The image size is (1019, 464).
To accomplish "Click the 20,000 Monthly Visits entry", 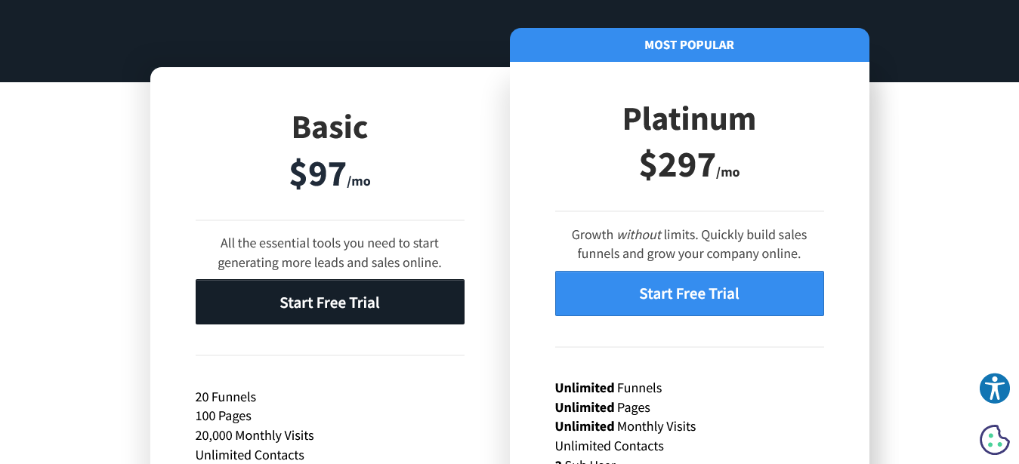I will (255, 435).
